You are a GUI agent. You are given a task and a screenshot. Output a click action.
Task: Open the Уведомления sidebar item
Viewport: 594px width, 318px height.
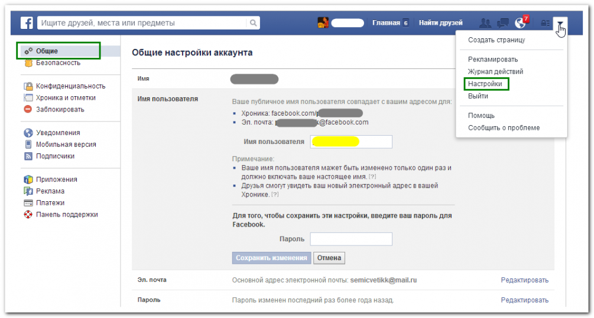click(x=58, y=133)
